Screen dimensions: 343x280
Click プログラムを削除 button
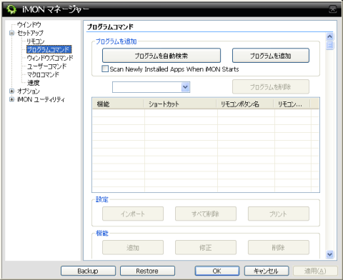point(271,87)
